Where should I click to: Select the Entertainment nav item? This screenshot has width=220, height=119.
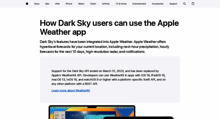(x=139, y=4)
